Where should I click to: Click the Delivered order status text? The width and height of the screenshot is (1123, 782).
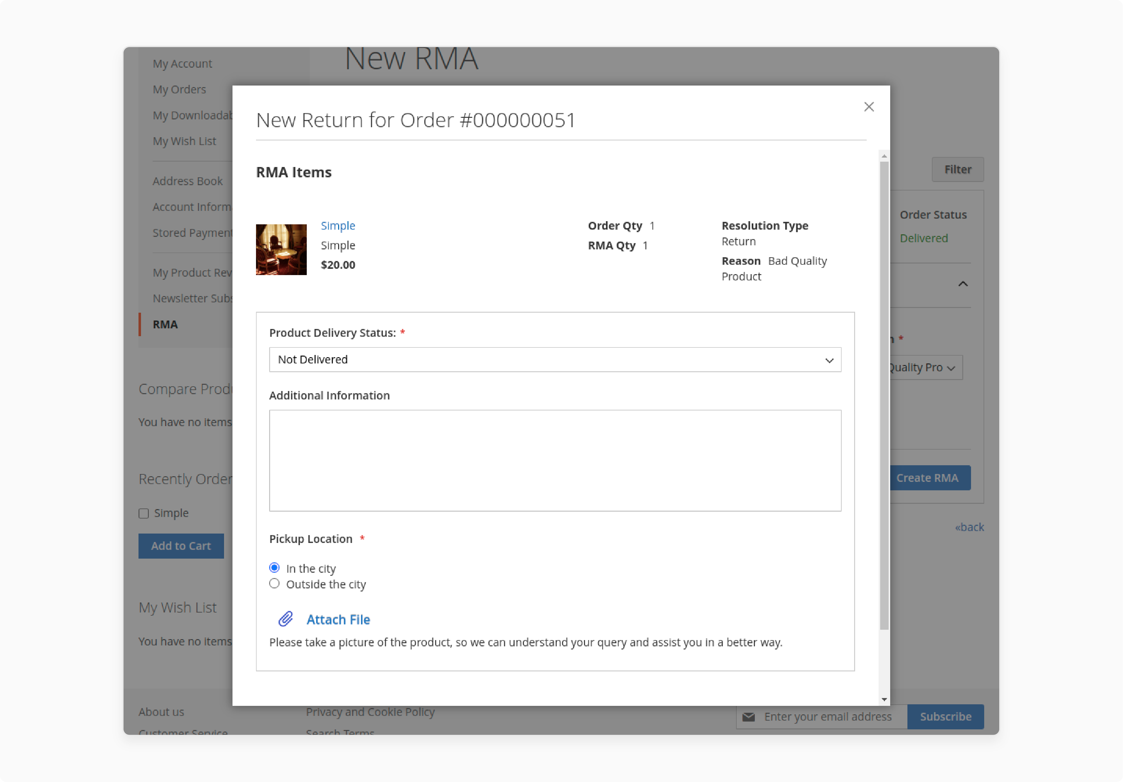point(924,238)
